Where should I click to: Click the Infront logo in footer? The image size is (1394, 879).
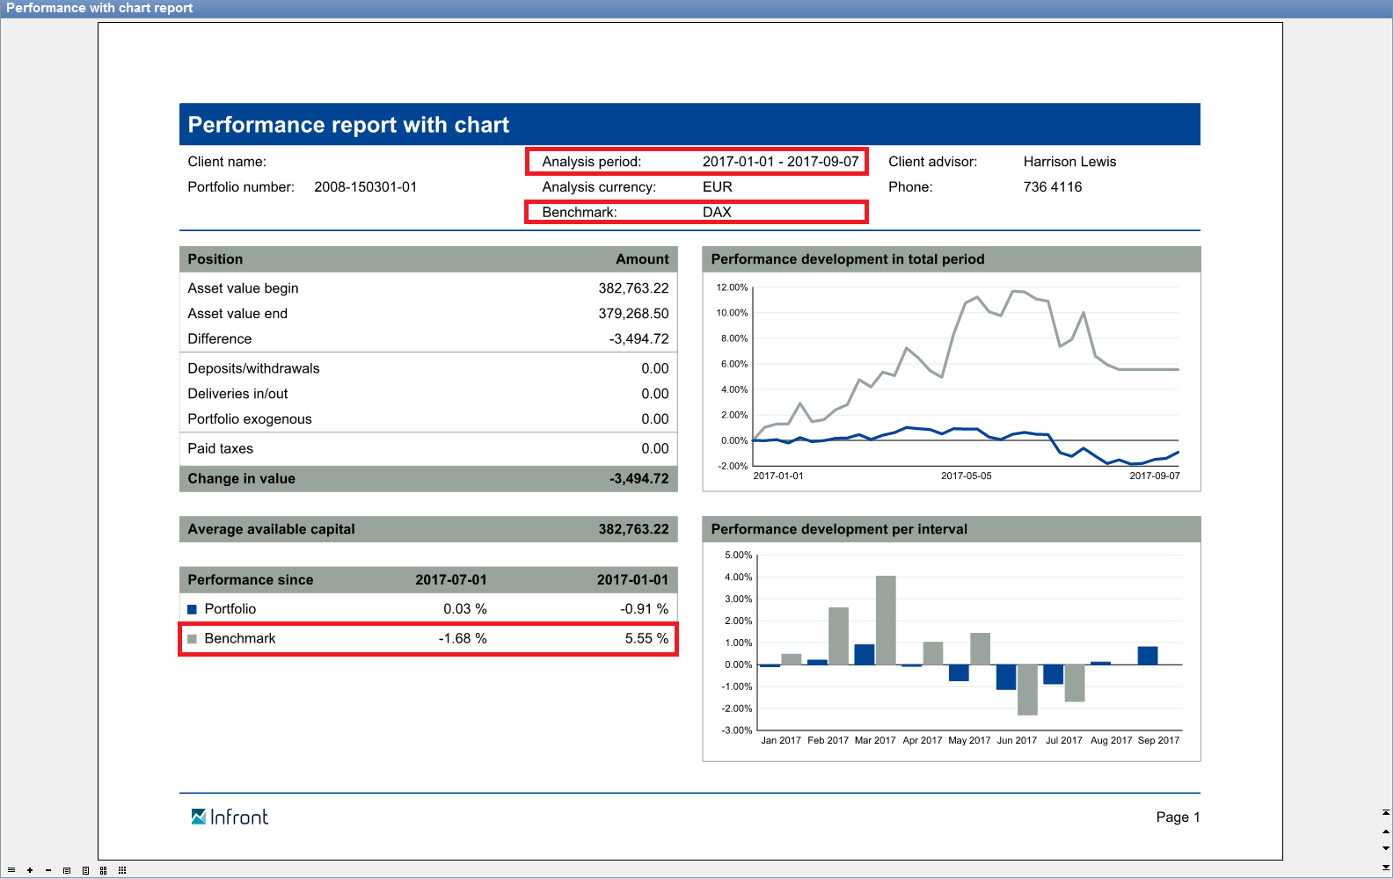click(x=230, y=817)
